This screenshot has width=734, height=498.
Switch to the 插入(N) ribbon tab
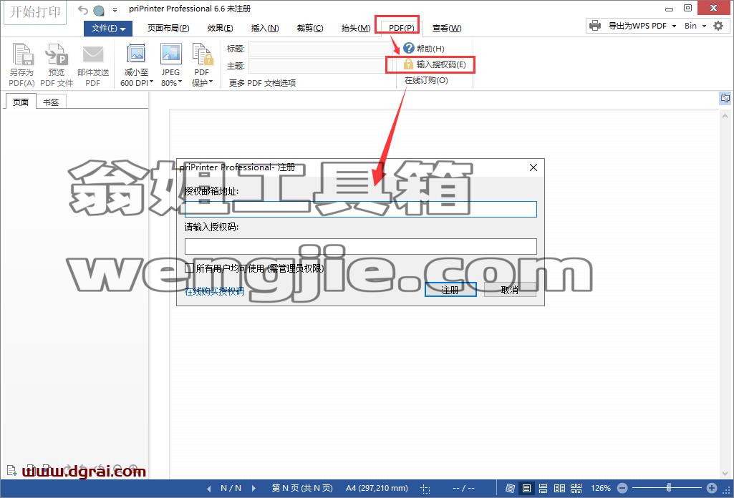(x=265, y=28)
